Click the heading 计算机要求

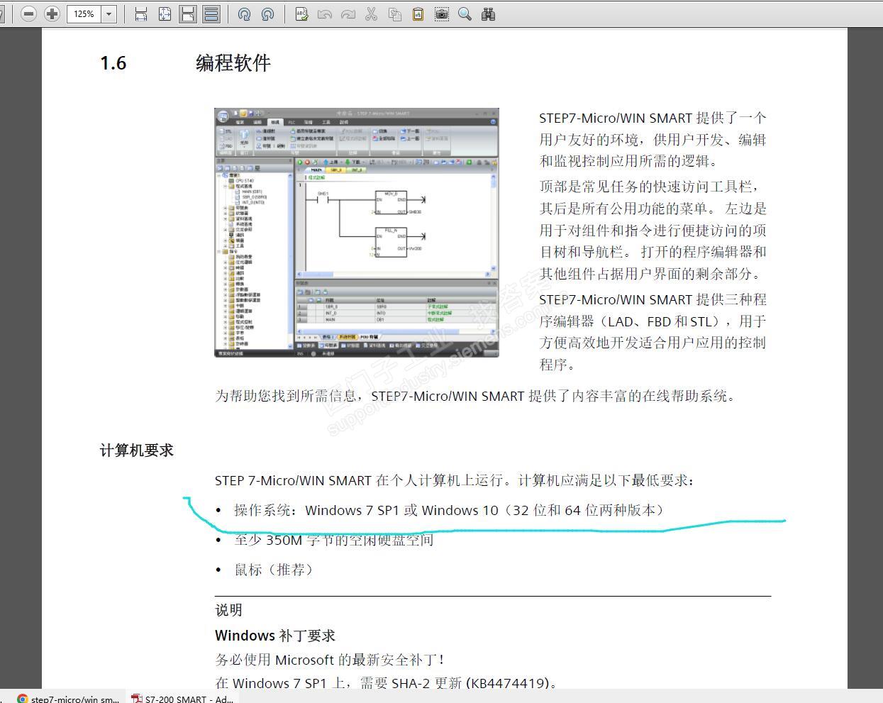click(137, 450)
